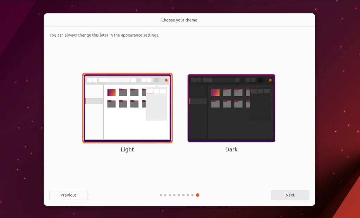Click the Light caption label
Image resolution: width=360 pixels, height=218 pixels.
127,149
